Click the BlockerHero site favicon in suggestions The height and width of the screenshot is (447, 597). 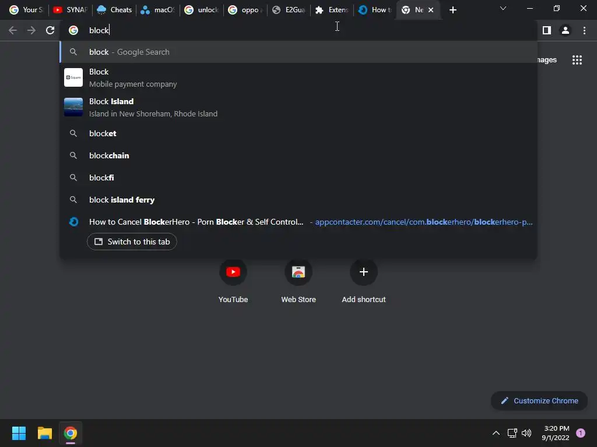click(x=73, y=222)
